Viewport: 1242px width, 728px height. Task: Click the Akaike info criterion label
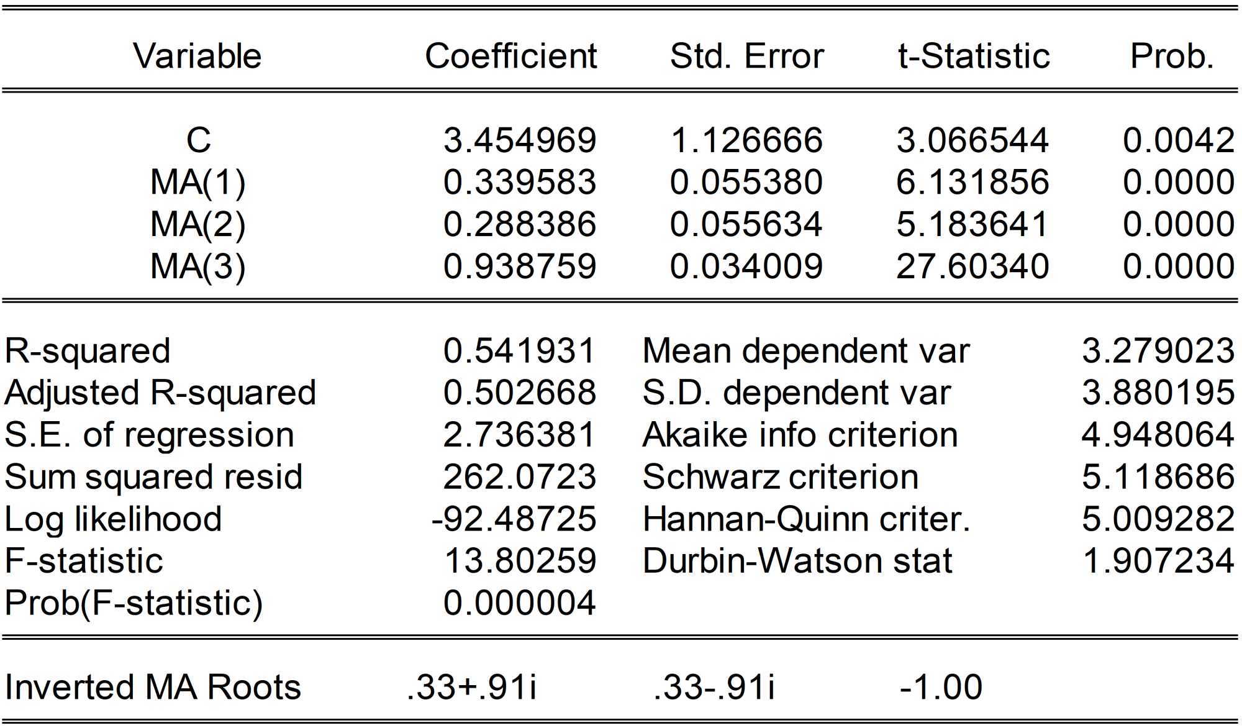coord(800,435)
